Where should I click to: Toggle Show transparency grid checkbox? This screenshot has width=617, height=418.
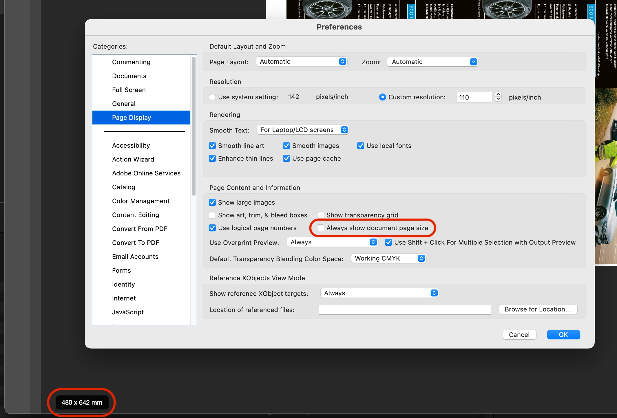pos(321,215)
